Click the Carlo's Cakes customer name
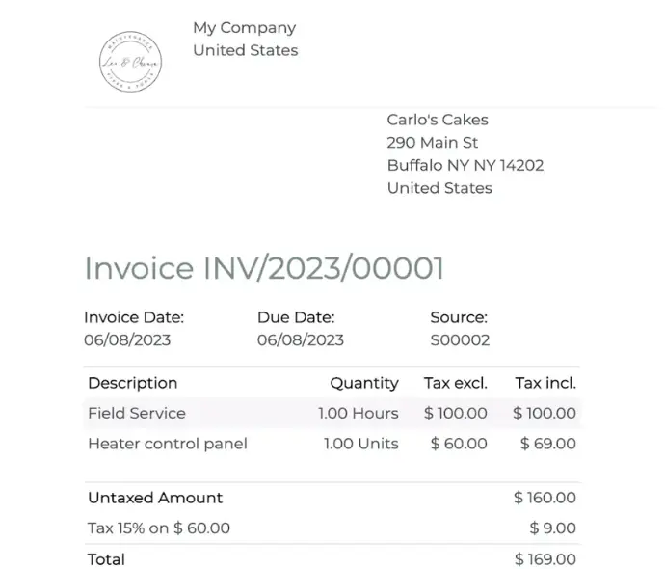The image size is (665, 569). coord(438,120)
